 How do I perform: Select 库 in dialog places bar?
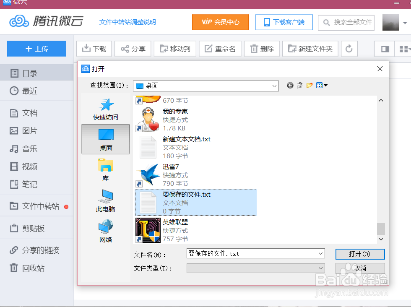pos(106,170)
